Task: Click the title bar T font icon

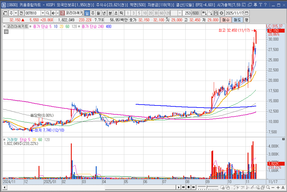Action: pyautogui.click(x=260, y=5)
